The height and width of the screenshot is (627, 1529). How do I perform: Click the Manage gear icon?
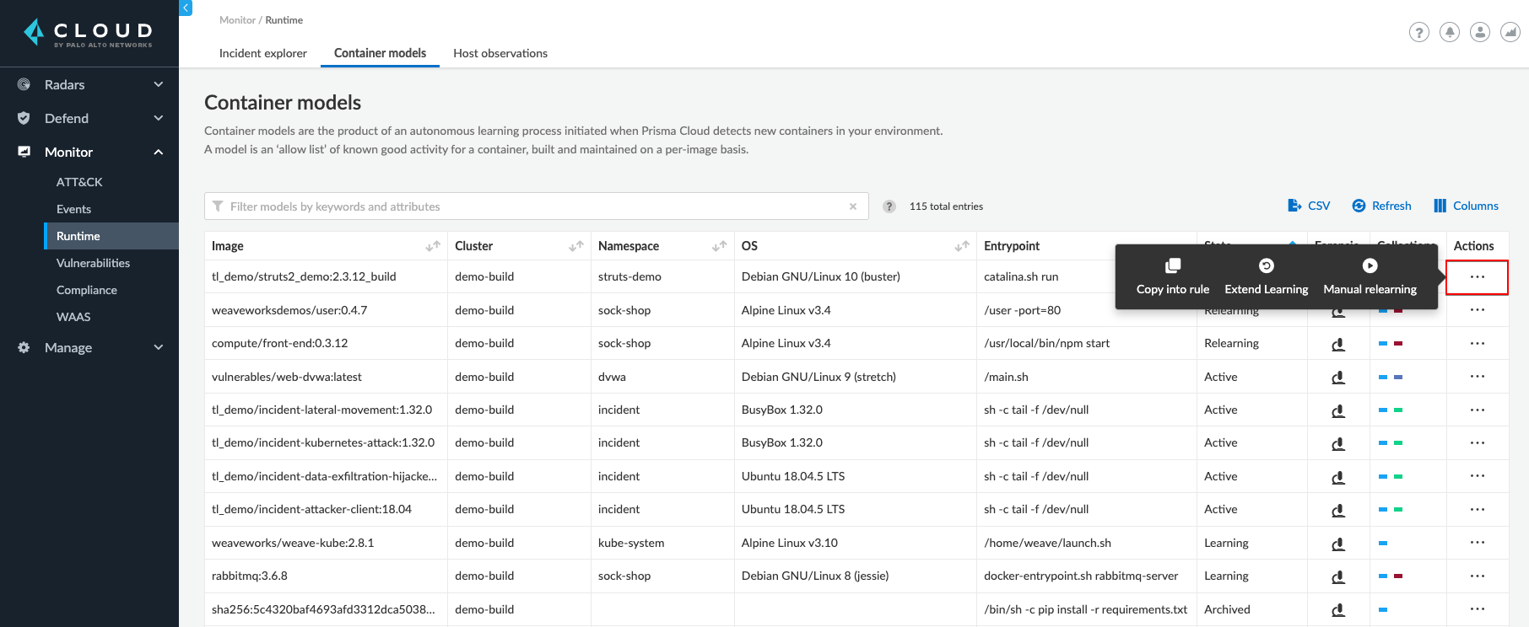click(24, 347)
